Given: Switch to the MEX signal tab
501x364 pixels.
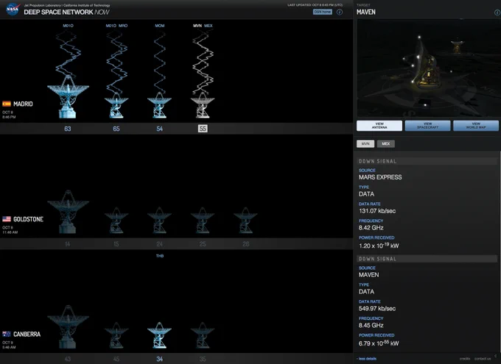Looking at the screenshot, I should (x=385, y=144).
